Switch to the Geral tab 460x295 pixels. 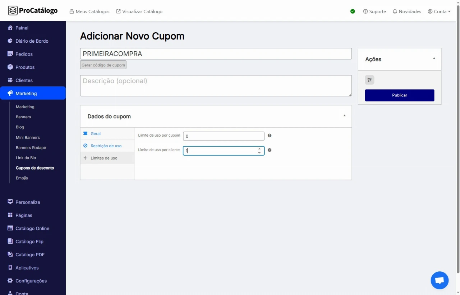(x=96, y=134)
